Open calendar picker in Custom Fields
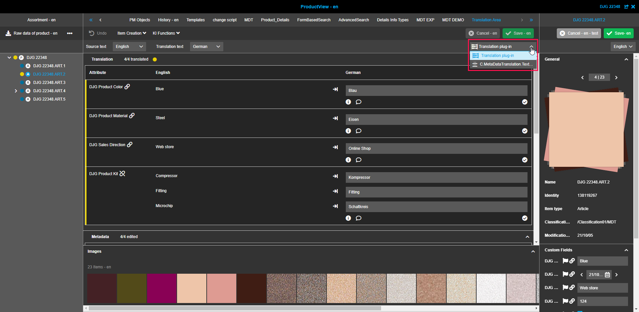The width and height of the screenshot is (639, 312). click(607, 275)
